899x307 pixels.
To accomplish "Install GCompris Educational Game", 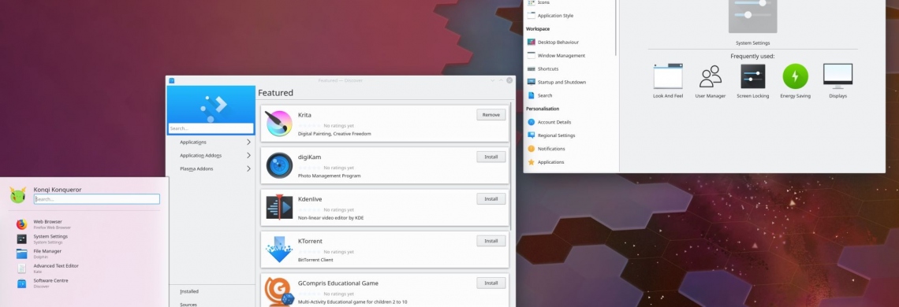I will pos(491,283).
